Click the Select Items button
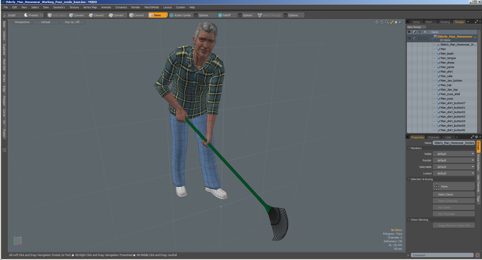This screenshot has width=482, height=260. coord(454,194)
